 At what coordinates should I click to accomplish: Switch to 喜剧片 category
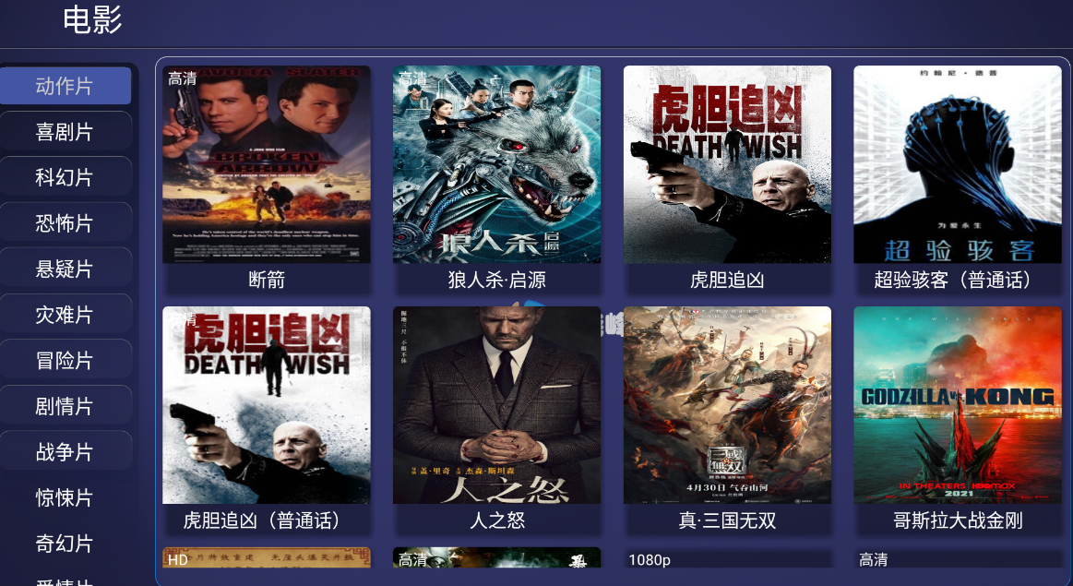(66, 131)
